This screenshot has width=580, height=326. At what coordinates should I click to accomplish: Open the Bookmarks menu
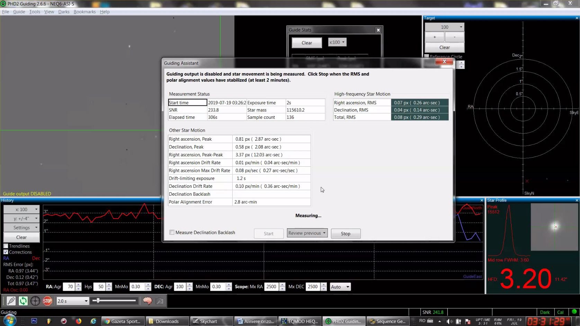click(x=84, y=12)
